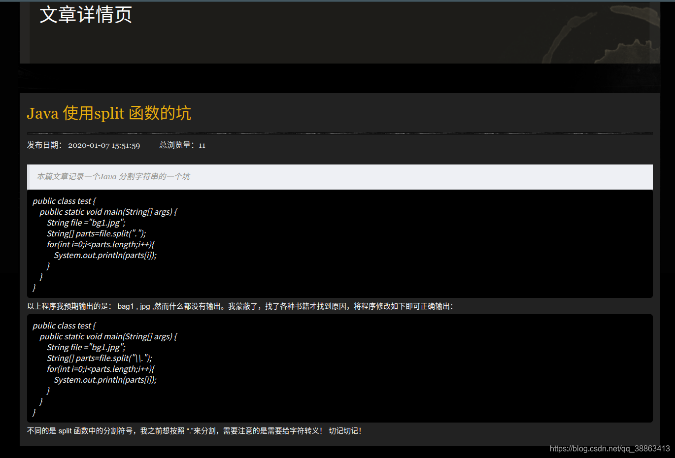Click the first code block's main method line
The image size is (675, 458).
pos(108,212)
